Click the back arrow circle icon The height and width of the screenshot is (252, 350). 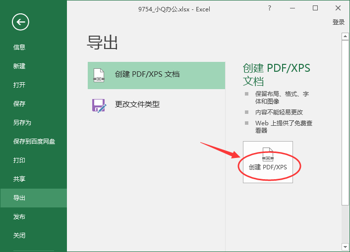(x=20, y=22)
